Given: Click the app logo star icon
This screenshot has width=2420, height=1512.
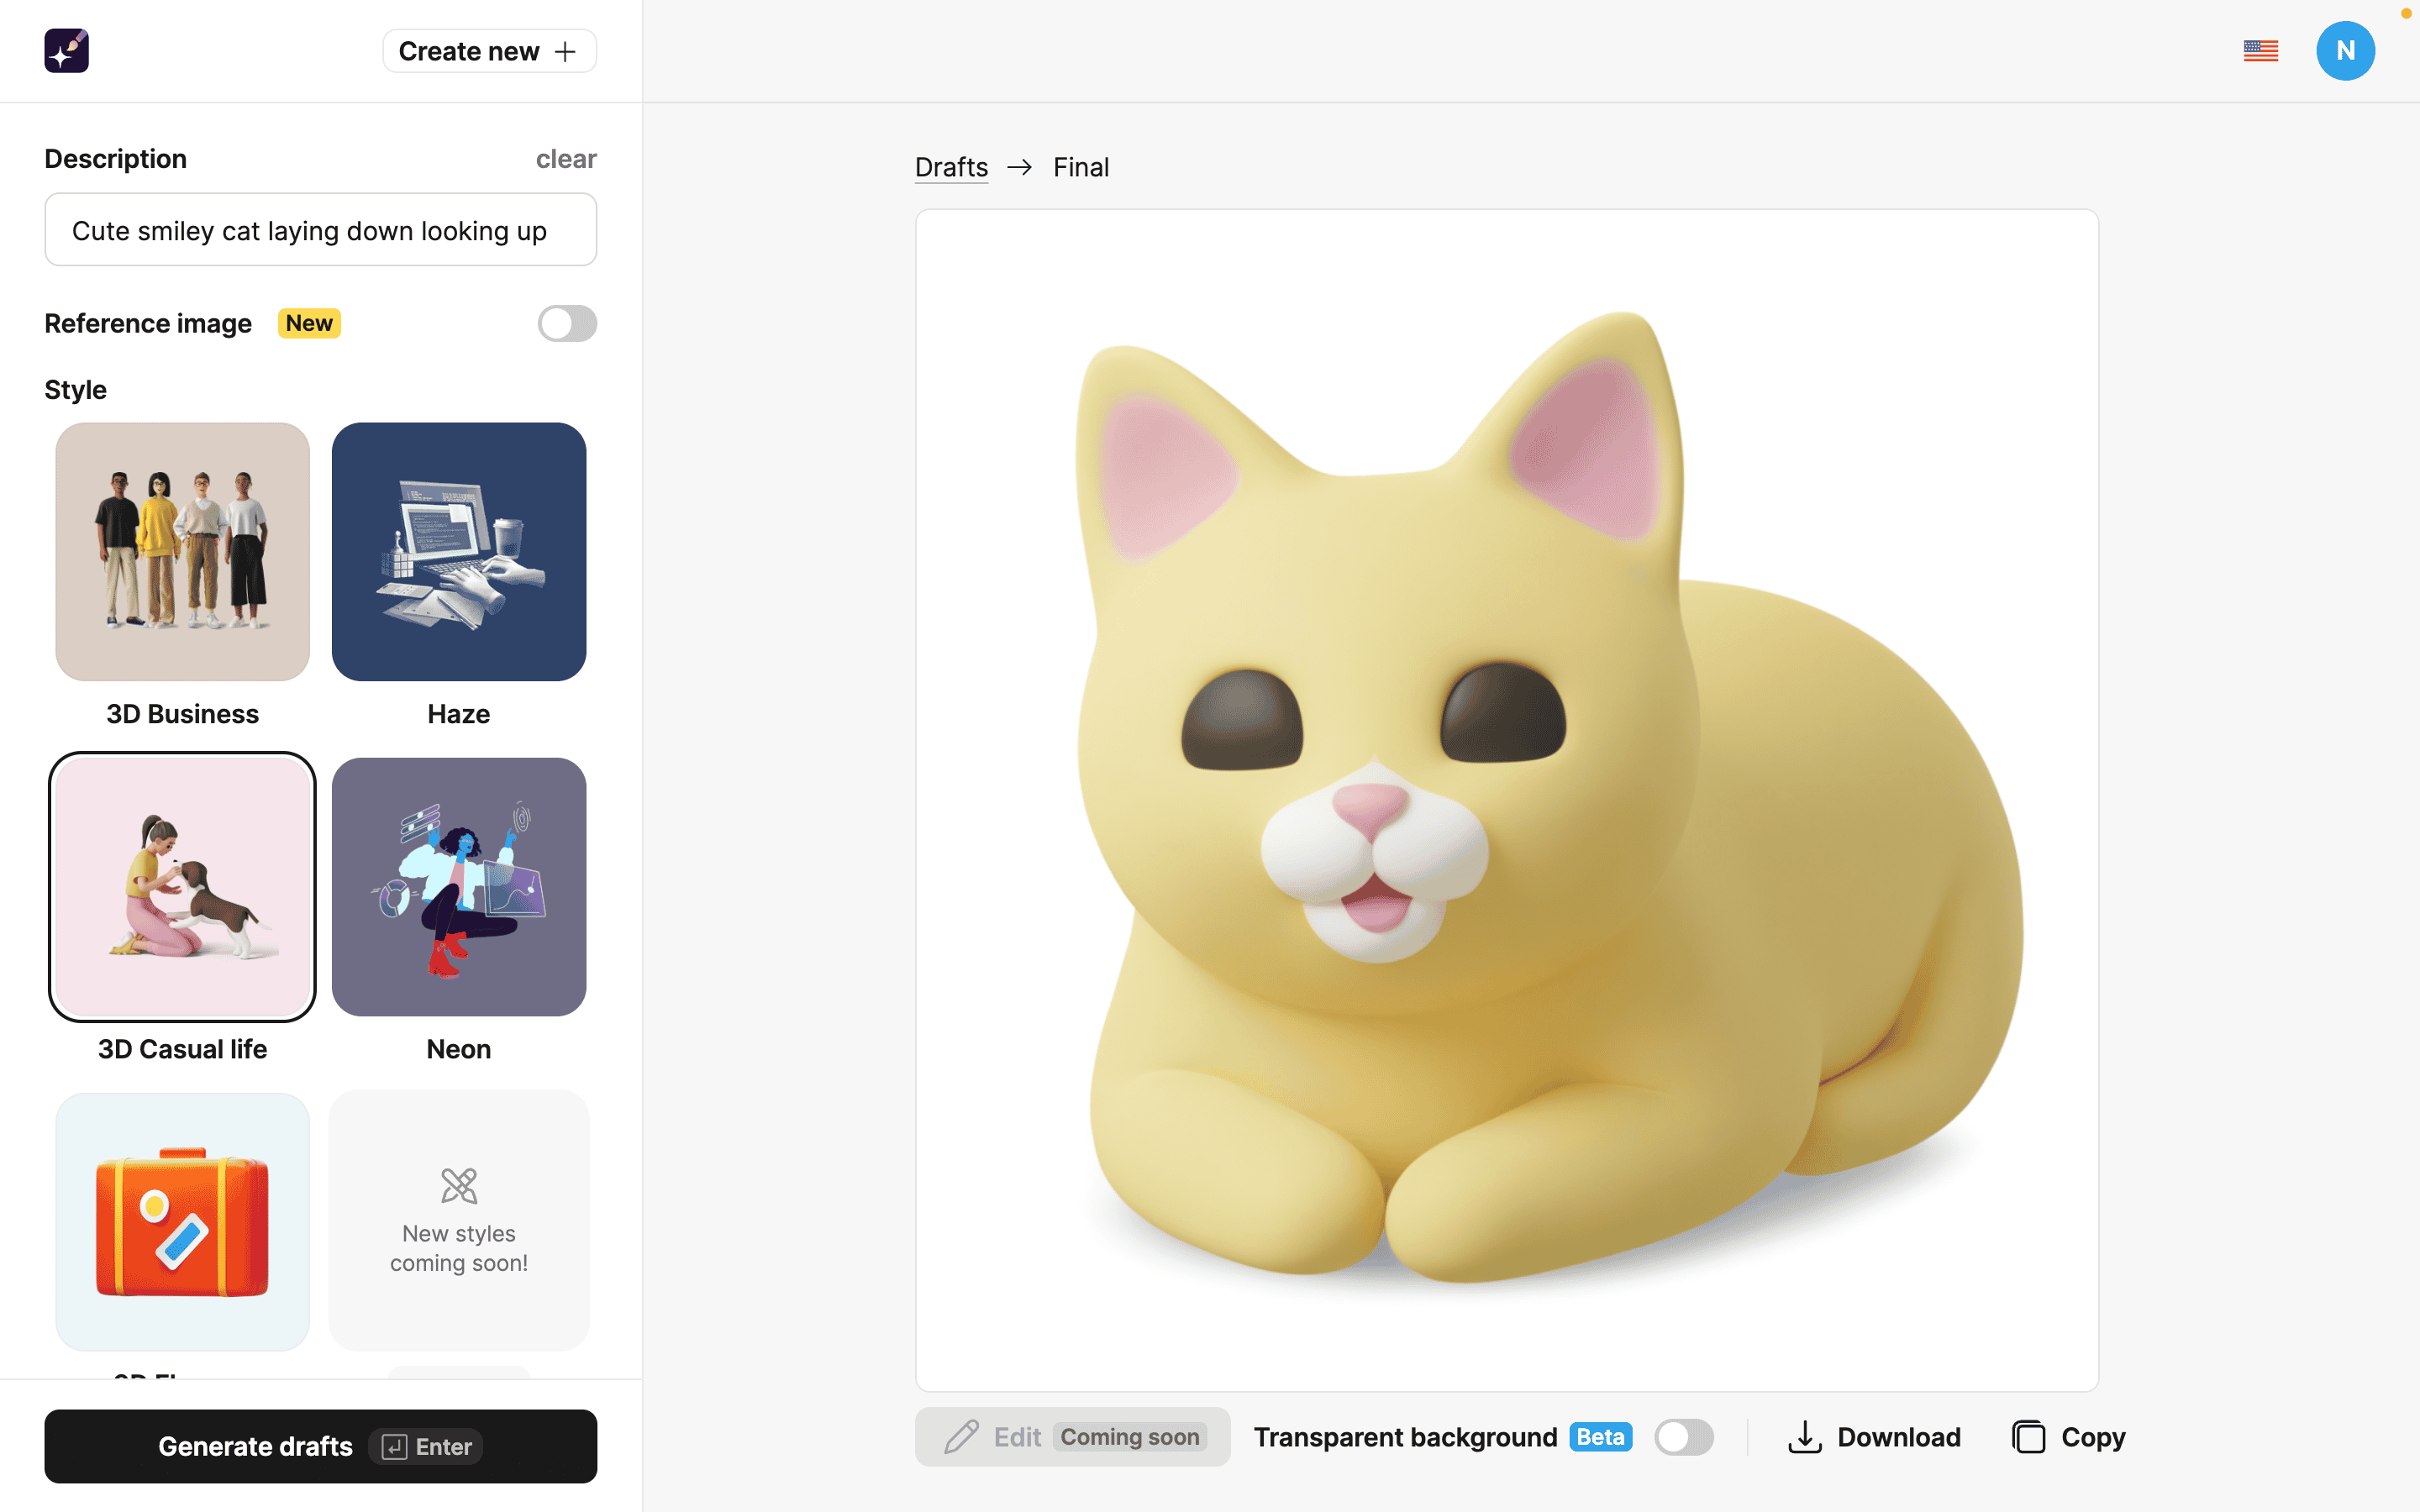Looking at the screenshot, I should (66, 49).
